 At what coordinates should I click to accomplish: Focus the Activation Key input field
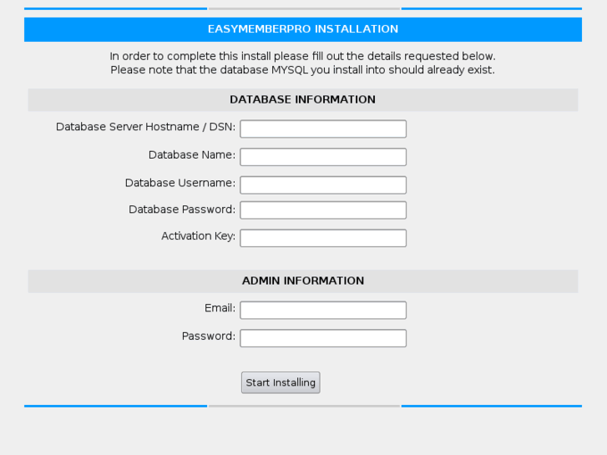pos(322,238)
